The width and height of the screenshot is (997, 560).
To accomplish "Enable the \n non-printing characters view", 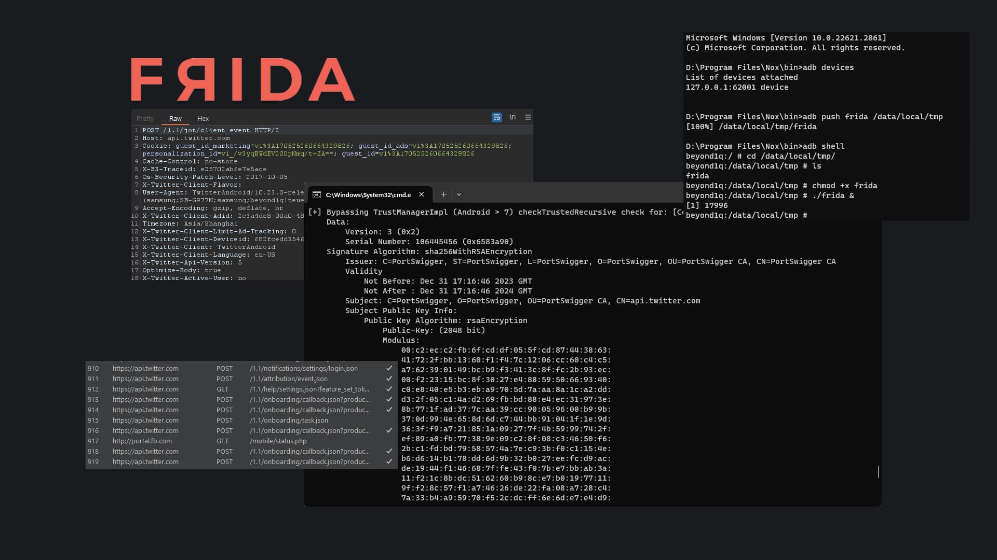I will pyautogui.click(x=513, y=117).
